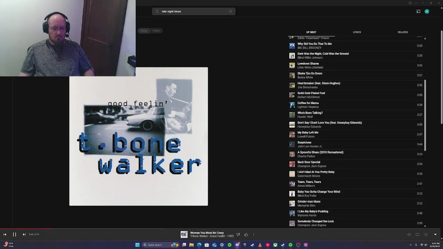Click the VLC cone icon in taskbar
This screenshot has width=443, height=249.
[260, 245]
